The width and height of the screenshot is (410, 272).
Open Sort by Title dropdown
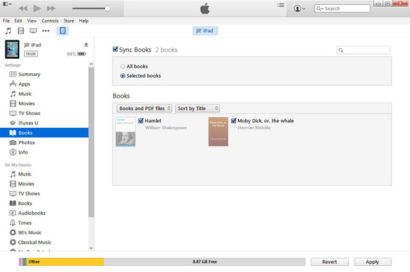(197, 108)
